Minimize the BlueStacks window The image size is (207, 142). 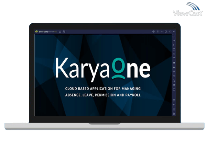coord(162,32)
